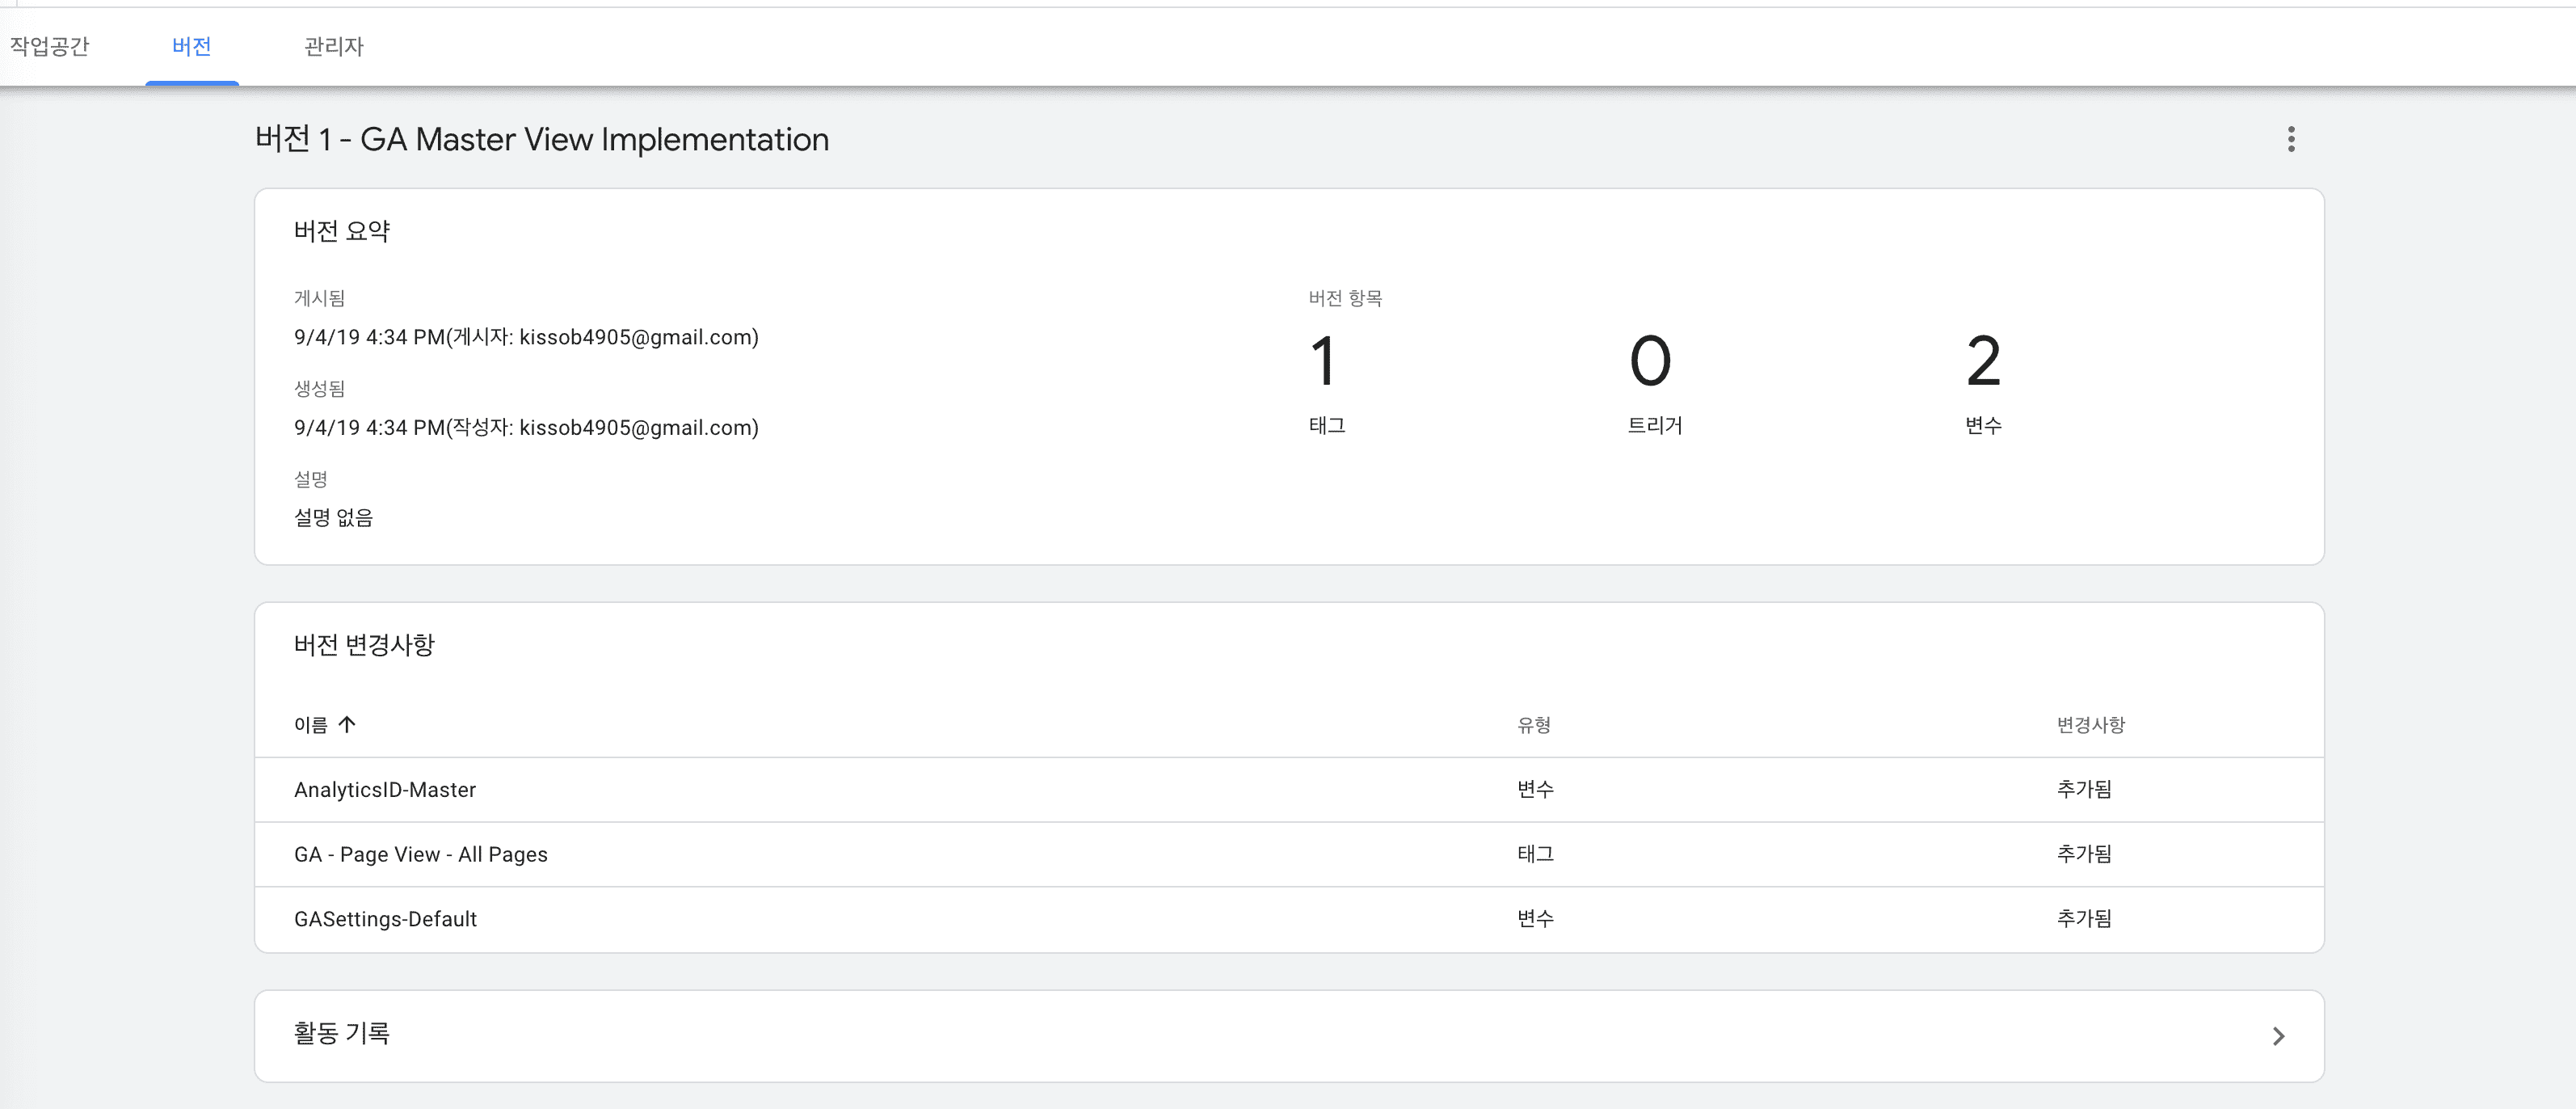
Task: Open the 관리자 tab
Action: 333,46
